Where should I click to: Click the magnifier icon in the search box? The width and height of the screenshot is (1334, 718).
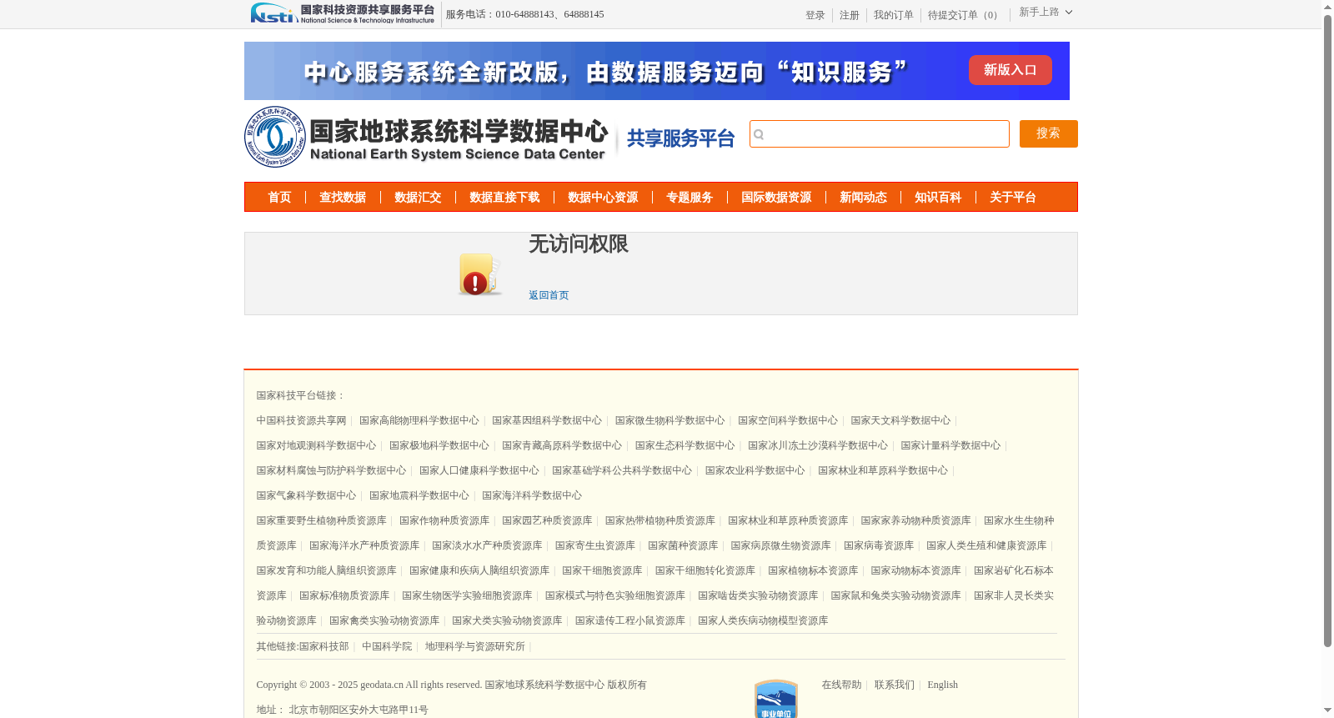coord(759,134)
